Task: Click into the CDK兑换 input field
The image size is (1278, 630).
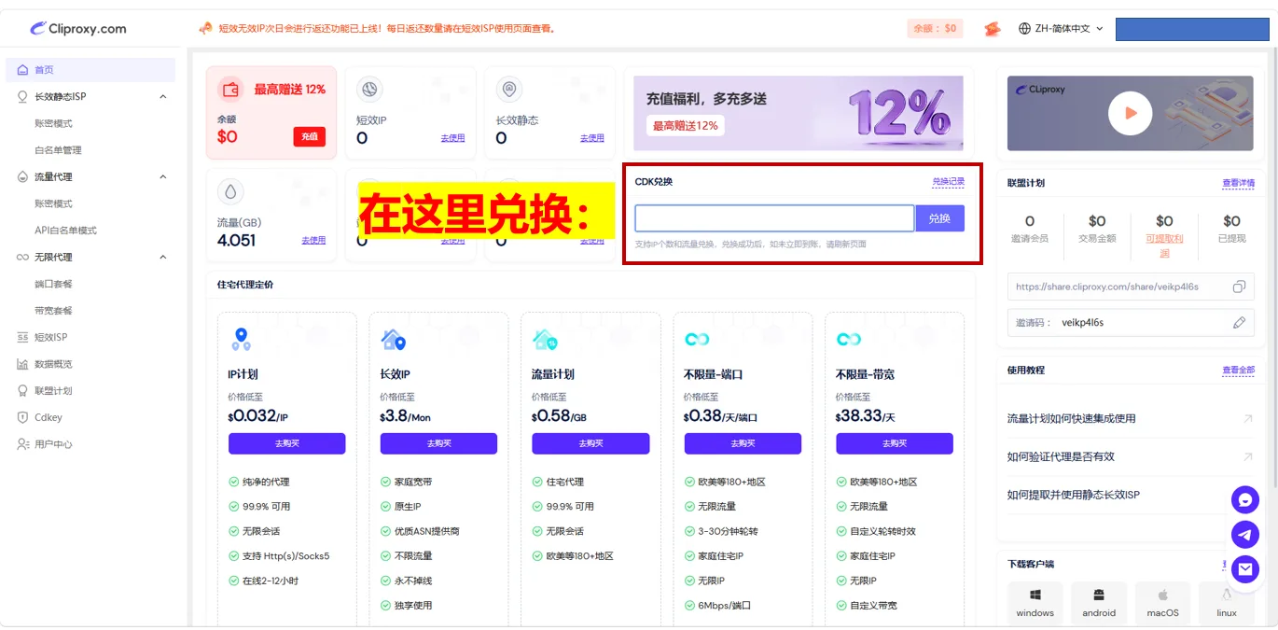Action: [774, 218]
